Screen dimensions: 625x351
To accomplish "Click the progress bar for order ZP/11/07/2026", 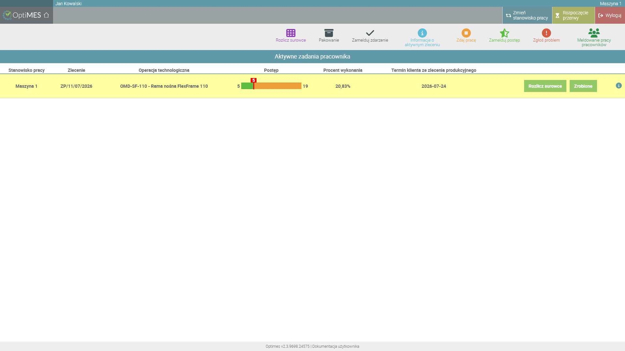I will coord(271,86).
